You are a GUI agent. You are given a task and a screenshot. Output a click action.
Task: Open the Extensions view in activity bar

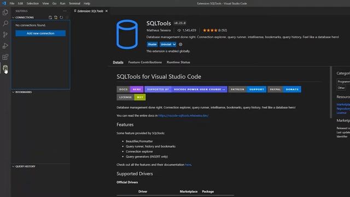tap(5, 57)
